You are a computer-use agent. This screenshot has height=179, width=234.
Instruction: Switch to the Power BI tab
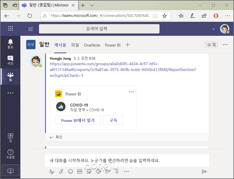113,45
